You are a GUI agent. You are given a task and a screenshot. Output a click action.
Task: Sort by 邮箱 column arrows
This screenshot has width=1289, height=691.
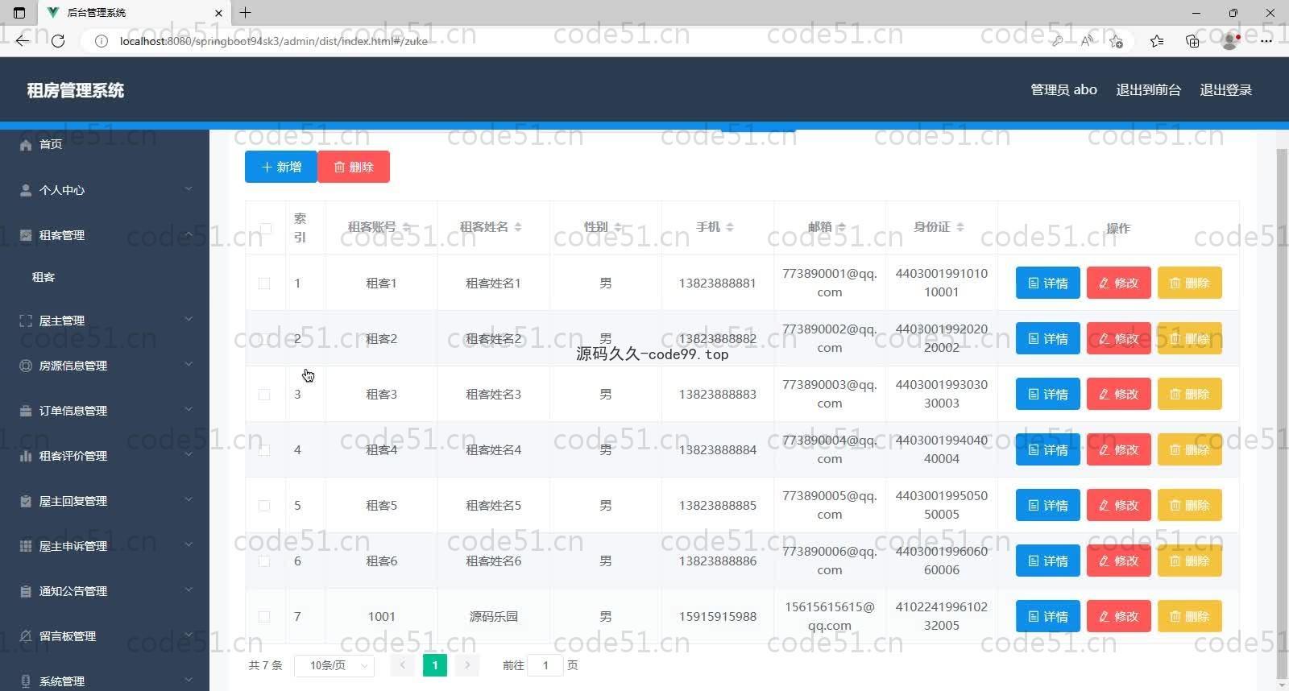click(x=842, y=228)
